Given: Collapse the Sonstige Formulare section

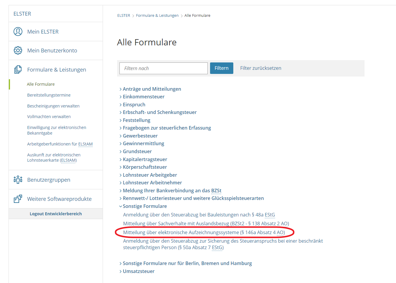Looking at the screenshot, I should tap(143, 206).
